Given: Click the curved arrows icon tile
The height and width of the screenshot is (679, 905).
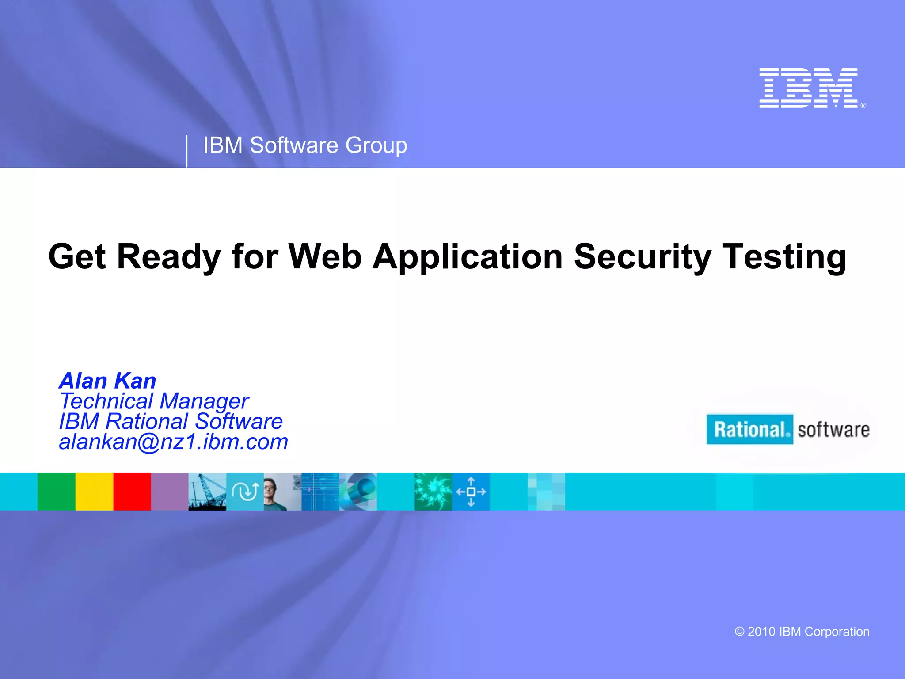Looking at the screenshot, I should pos(245,492).
